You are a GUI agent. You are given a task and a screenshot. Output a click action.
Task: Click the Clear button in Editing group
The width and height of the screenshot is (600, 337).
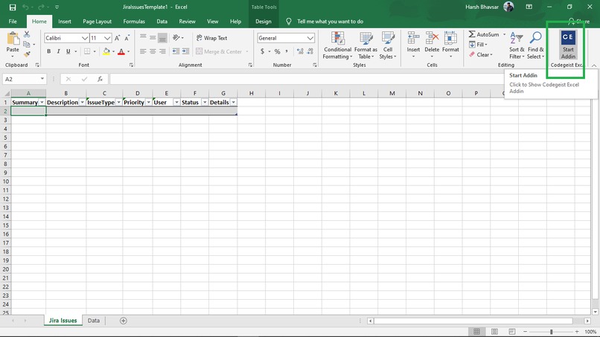tap(481, 55)
